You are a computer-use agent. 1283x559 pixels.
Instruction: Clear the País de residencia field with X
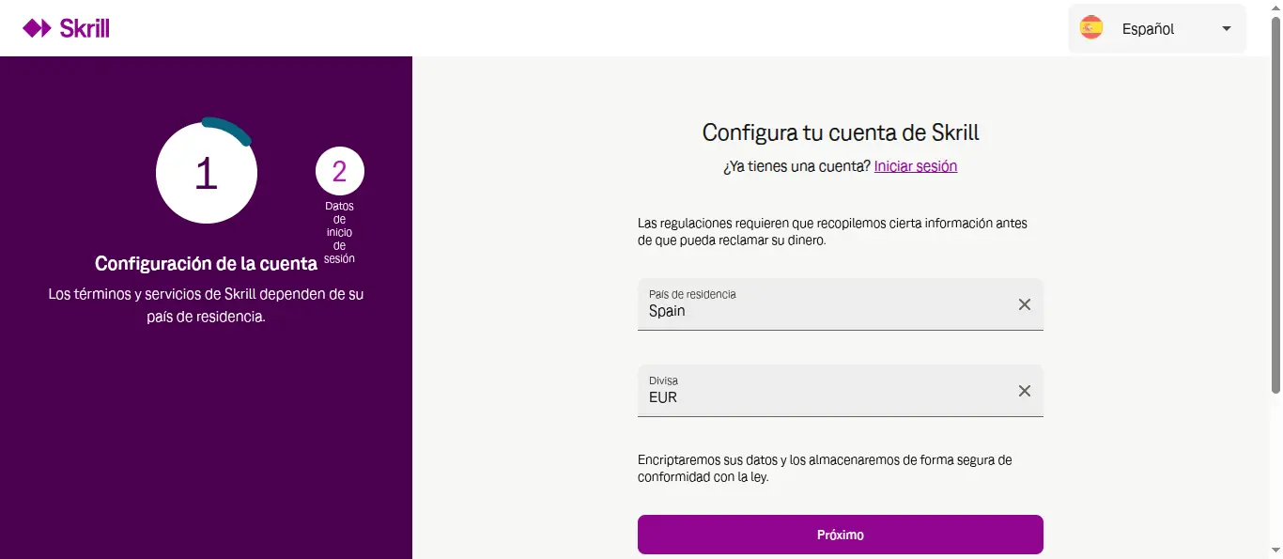(x=1025, y=304)
